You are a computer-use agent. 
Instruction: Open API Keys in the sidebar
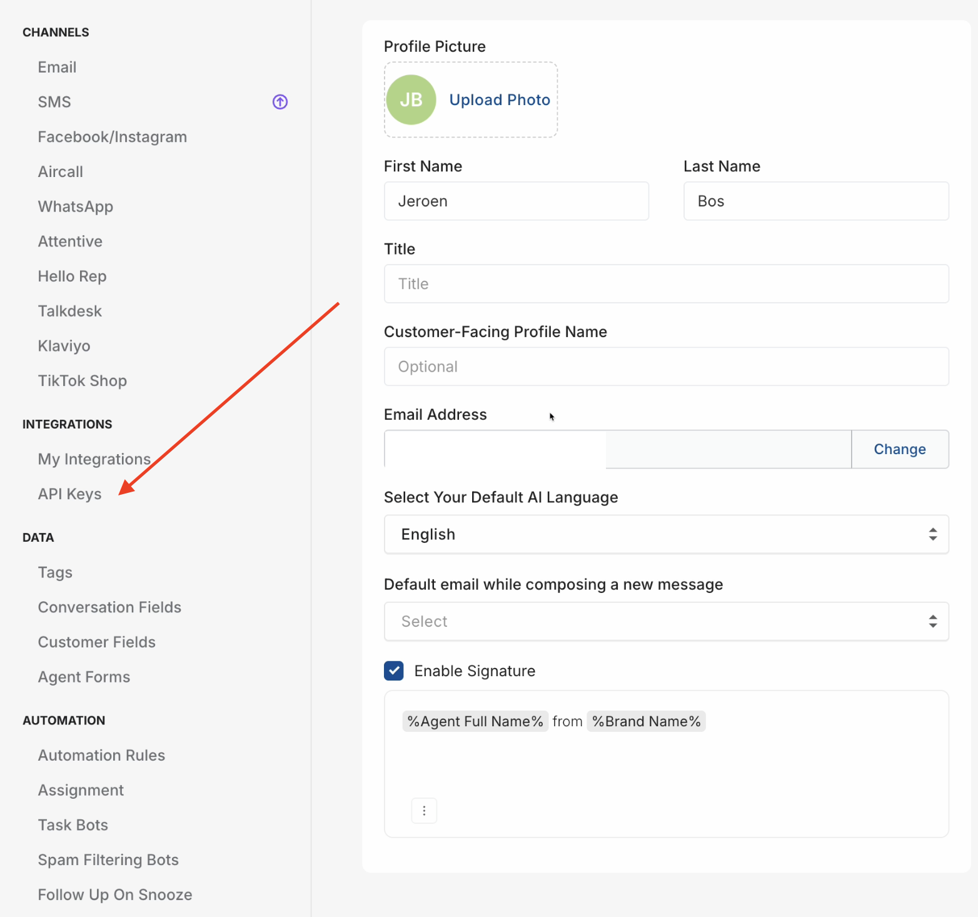pos(69,494)
